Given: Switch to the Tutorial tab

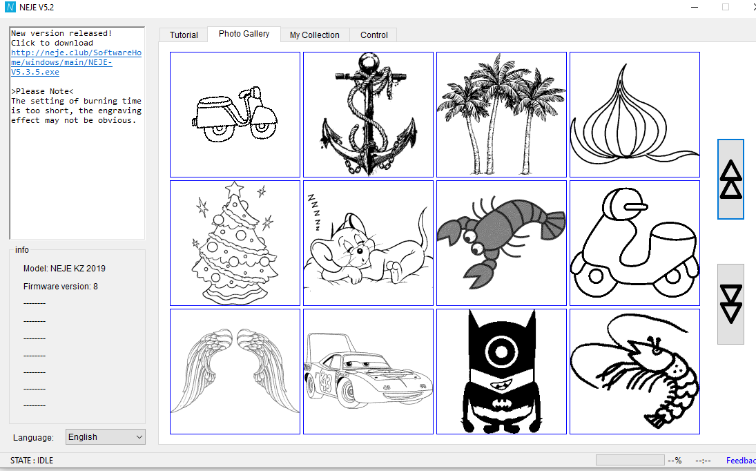Looking at the screenshot, I should (184, 35).
